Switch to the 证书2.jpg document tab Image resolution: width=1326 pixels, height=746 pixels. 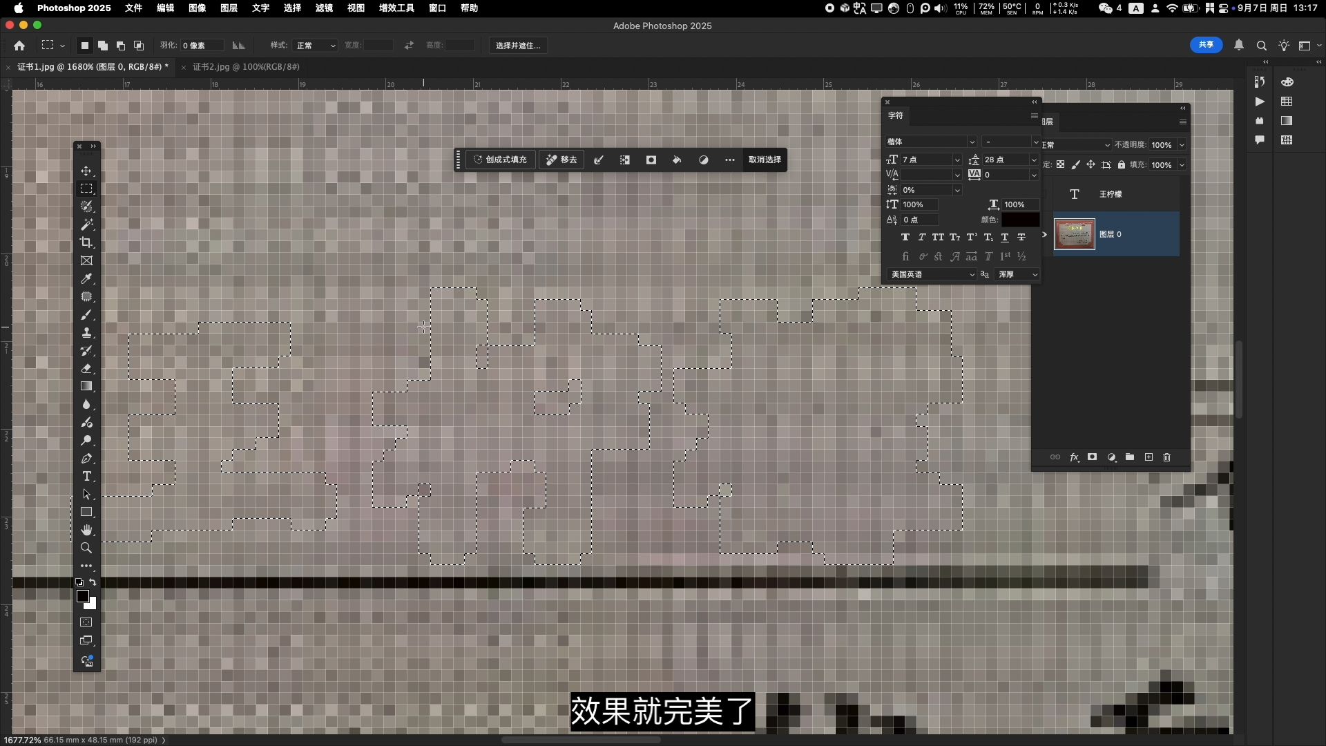[x=246, y=67]
